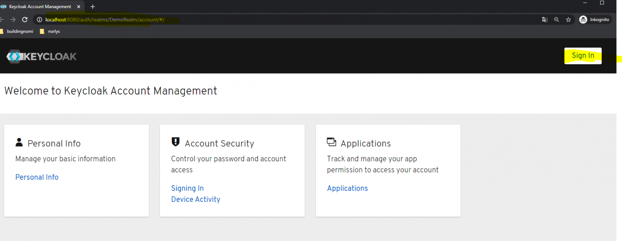The height and width of the screenshot is (241, 622).
Task: Open the norlys bookmark folder
Action: point(50,31)
